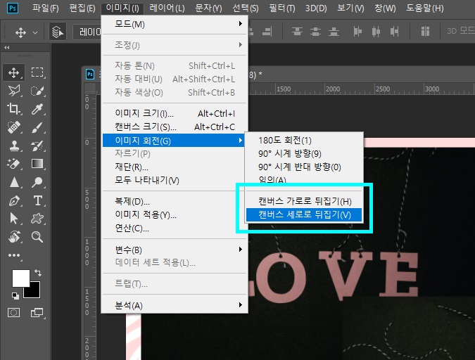Choose 이미지 크기(I)... menu item

pos(175,113)
